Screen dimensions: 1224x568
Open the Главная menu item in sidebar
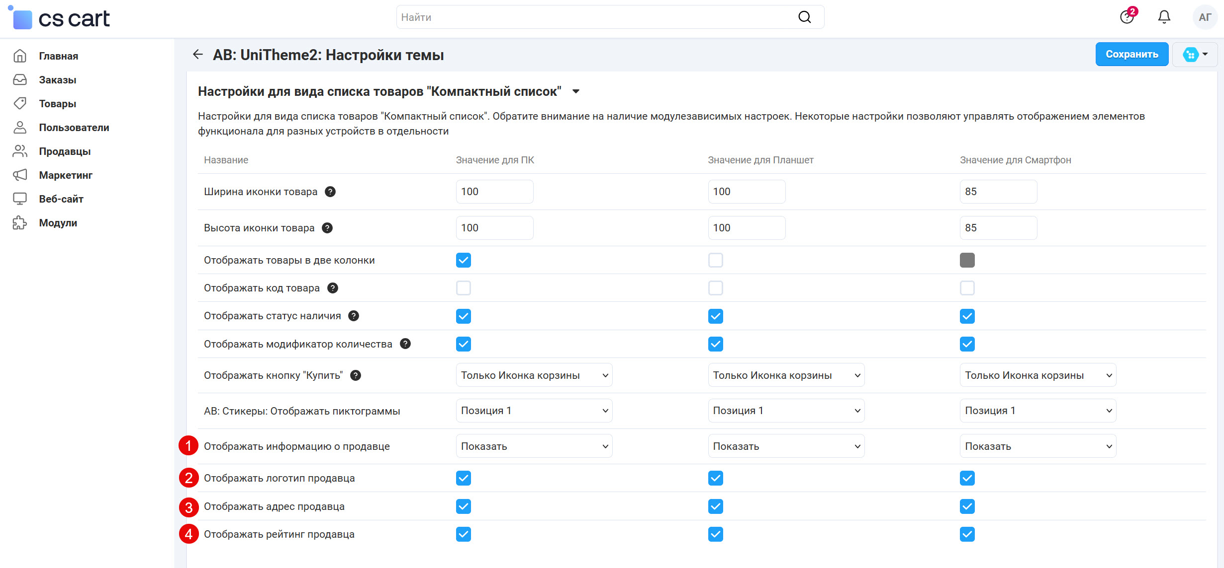pos(20,56)
